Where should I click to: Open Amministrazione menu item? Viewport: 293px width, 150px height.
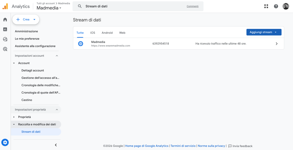[26, 31]
